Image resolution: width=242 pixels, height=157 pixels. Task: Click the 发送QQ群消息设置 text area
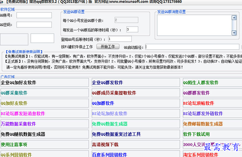click(x=195, y=26)
